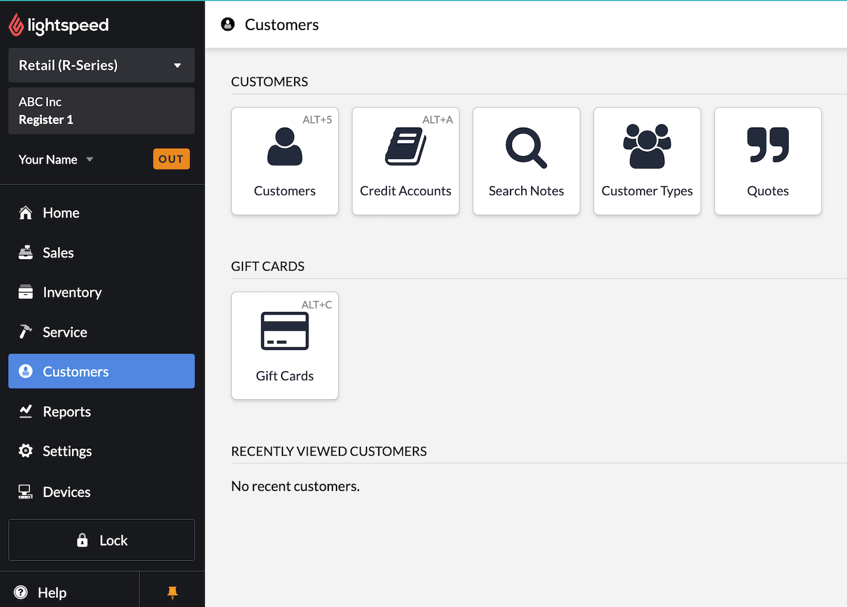Open the Your Name user dropdown
The image size is (847, 607).
[56, 160]
